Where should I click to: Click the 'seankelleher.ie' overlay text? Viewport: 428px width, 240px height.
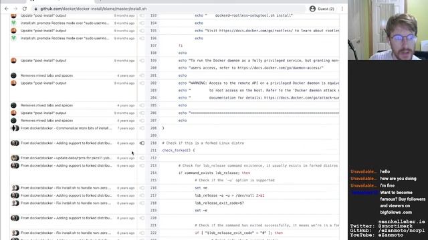tap(401, 222)
